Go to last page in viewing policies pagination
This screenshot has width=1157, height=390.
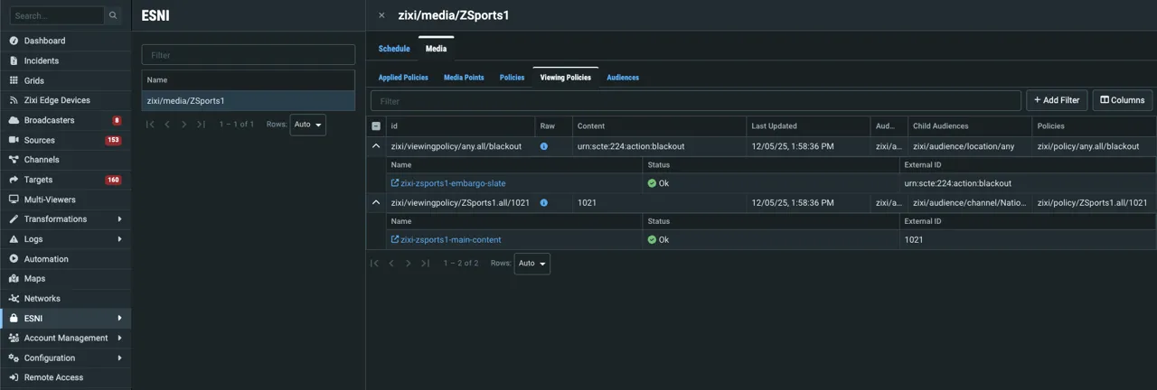(425, 264)
